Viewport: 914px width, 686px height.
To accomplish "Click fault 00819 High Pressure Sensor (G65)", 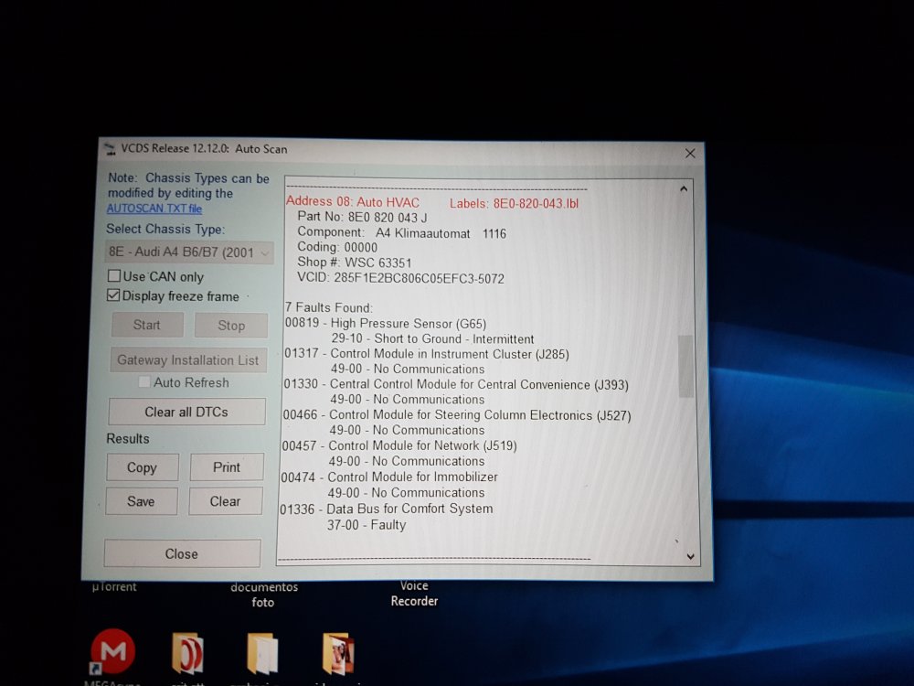I will (386, 323).
